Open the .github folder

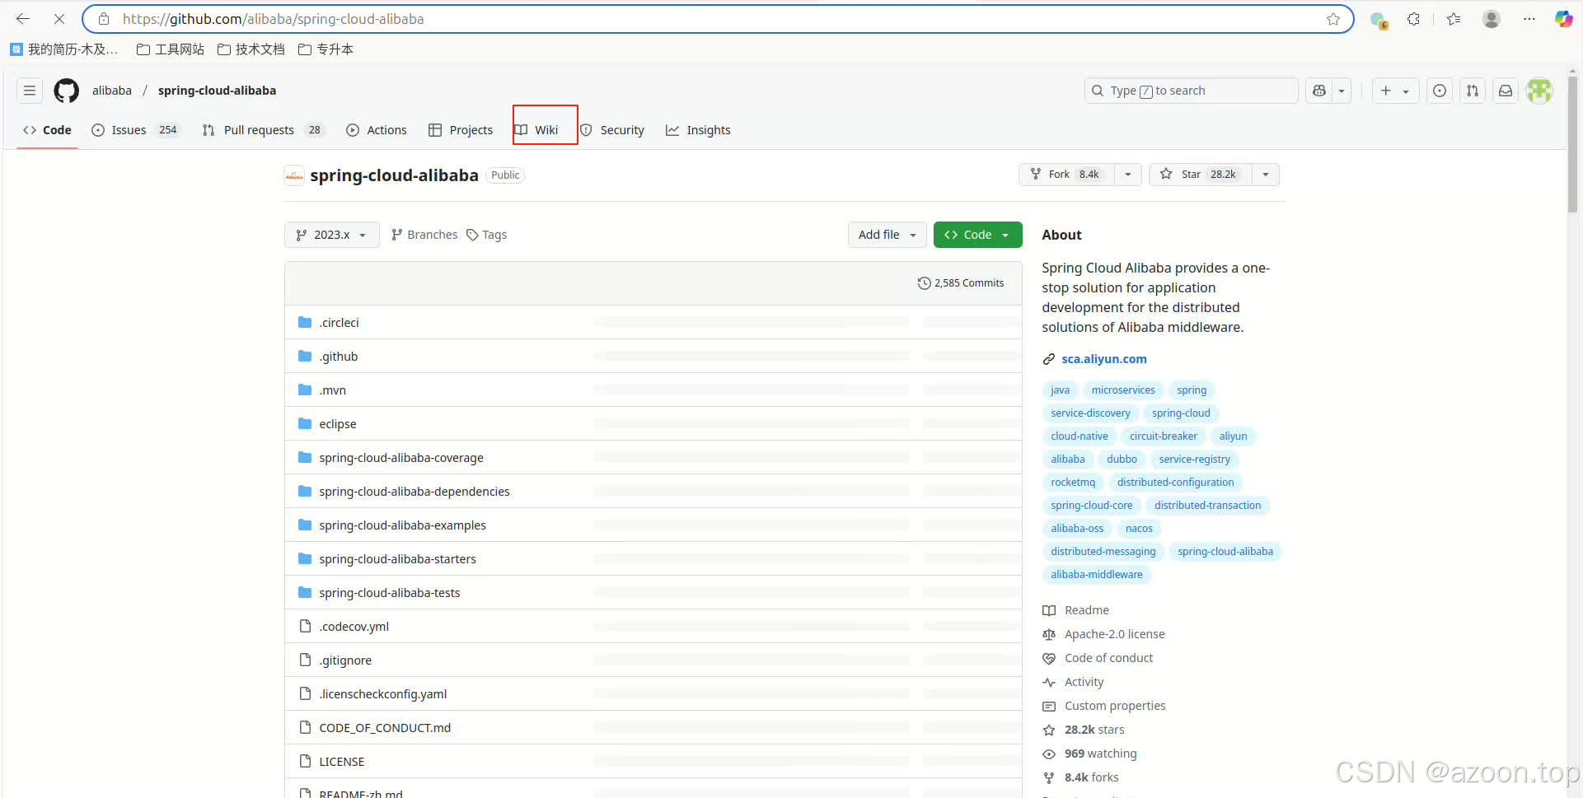339,357
